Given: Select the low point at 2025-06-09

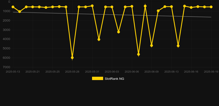Looking at the screenshot, I should [152, 46].
